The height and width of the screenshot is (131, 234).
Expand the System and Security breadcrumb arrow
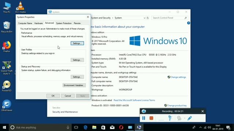[113, 18]
